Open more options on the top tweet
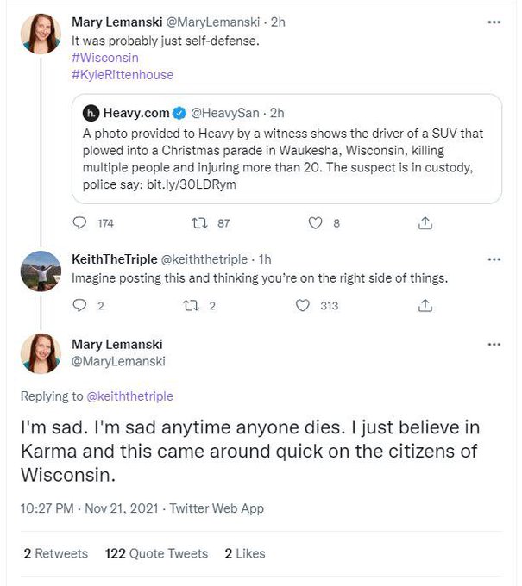The height and width of the screenshot is (586, 522). [494, 21]
